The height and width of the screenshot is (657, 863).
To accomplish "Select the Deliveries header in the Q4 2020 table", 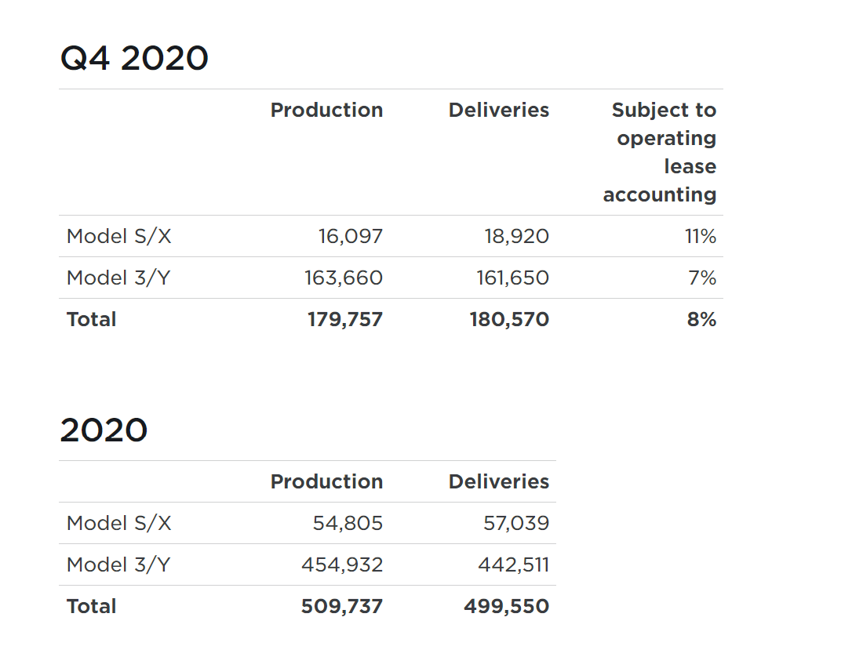I will pyautogui.click(x=499, y=110).
